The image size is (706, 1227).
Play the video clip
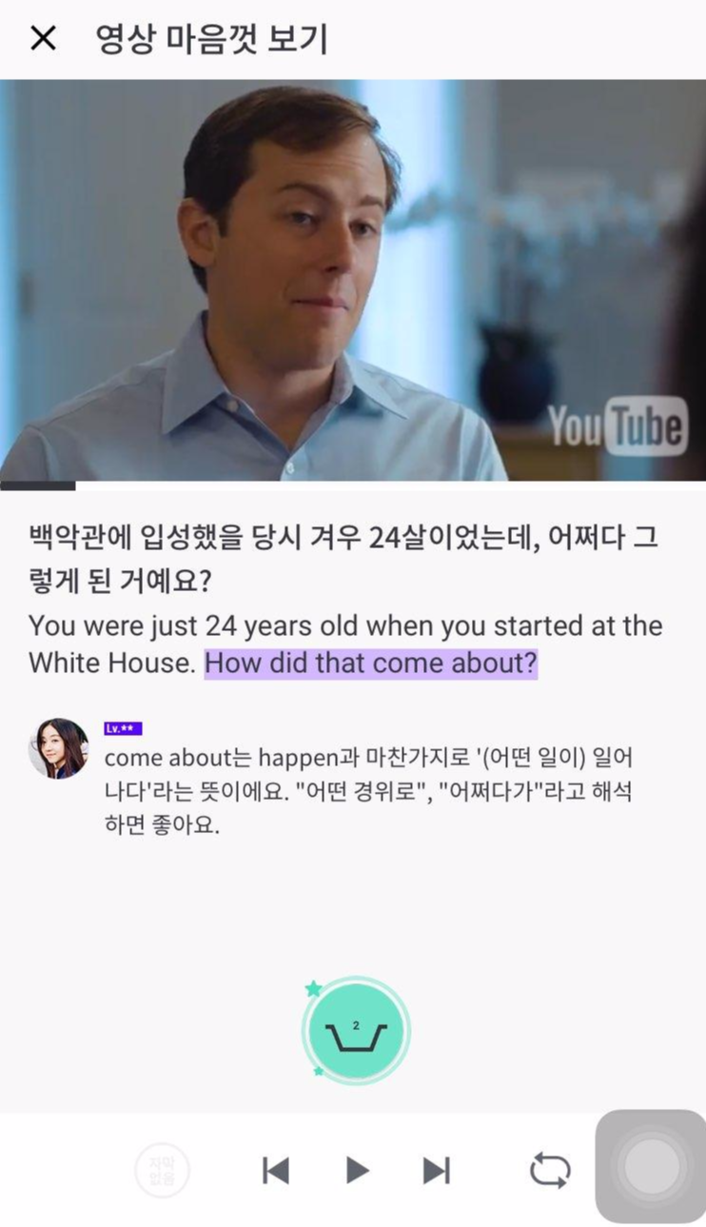point(357,1170)
